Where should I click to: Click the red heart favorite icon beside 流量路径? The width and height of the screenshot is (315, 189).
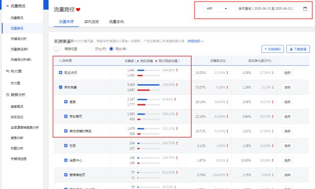coord(78,9)
